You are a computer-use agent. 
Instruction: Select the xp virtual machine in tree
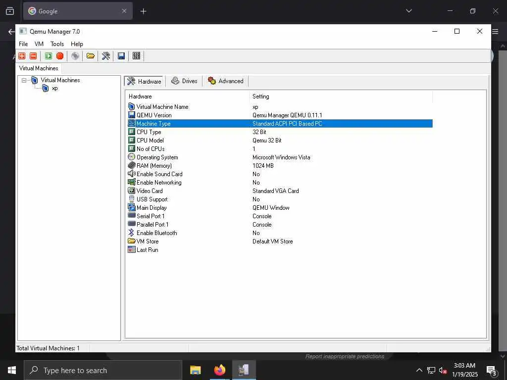pyautogui.click(x=54, y=88)
